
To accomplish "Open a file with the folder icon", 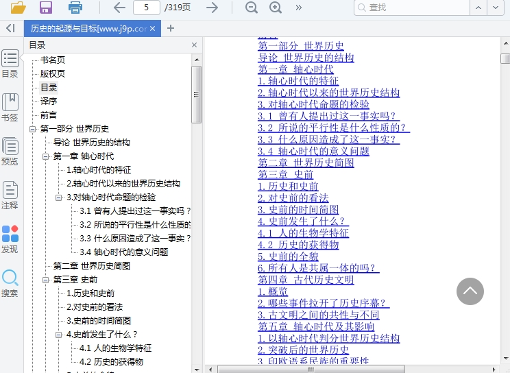I will pos(19,7).
